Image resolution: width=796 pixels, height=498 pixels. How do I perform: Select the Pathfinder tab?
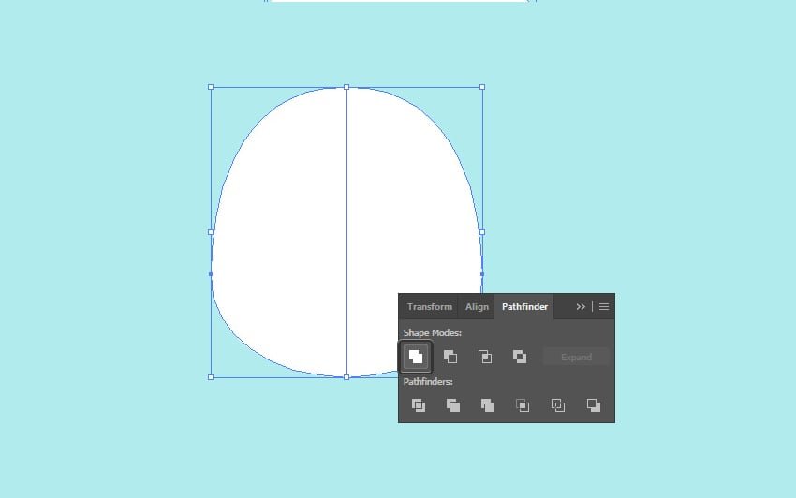tap(524, 307)
